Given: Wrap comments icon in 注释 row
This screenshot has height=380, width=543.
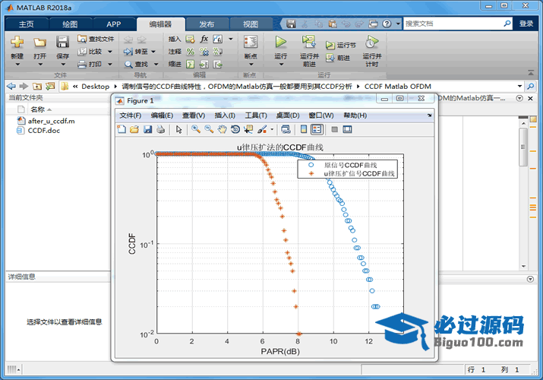Looking at the screenshot, I should point(218,52).
